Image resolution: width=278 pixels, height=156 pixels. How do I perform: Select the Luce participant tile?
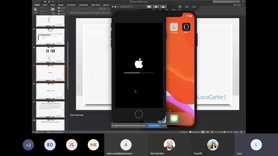pyautogui.click(x=256, y=145)
